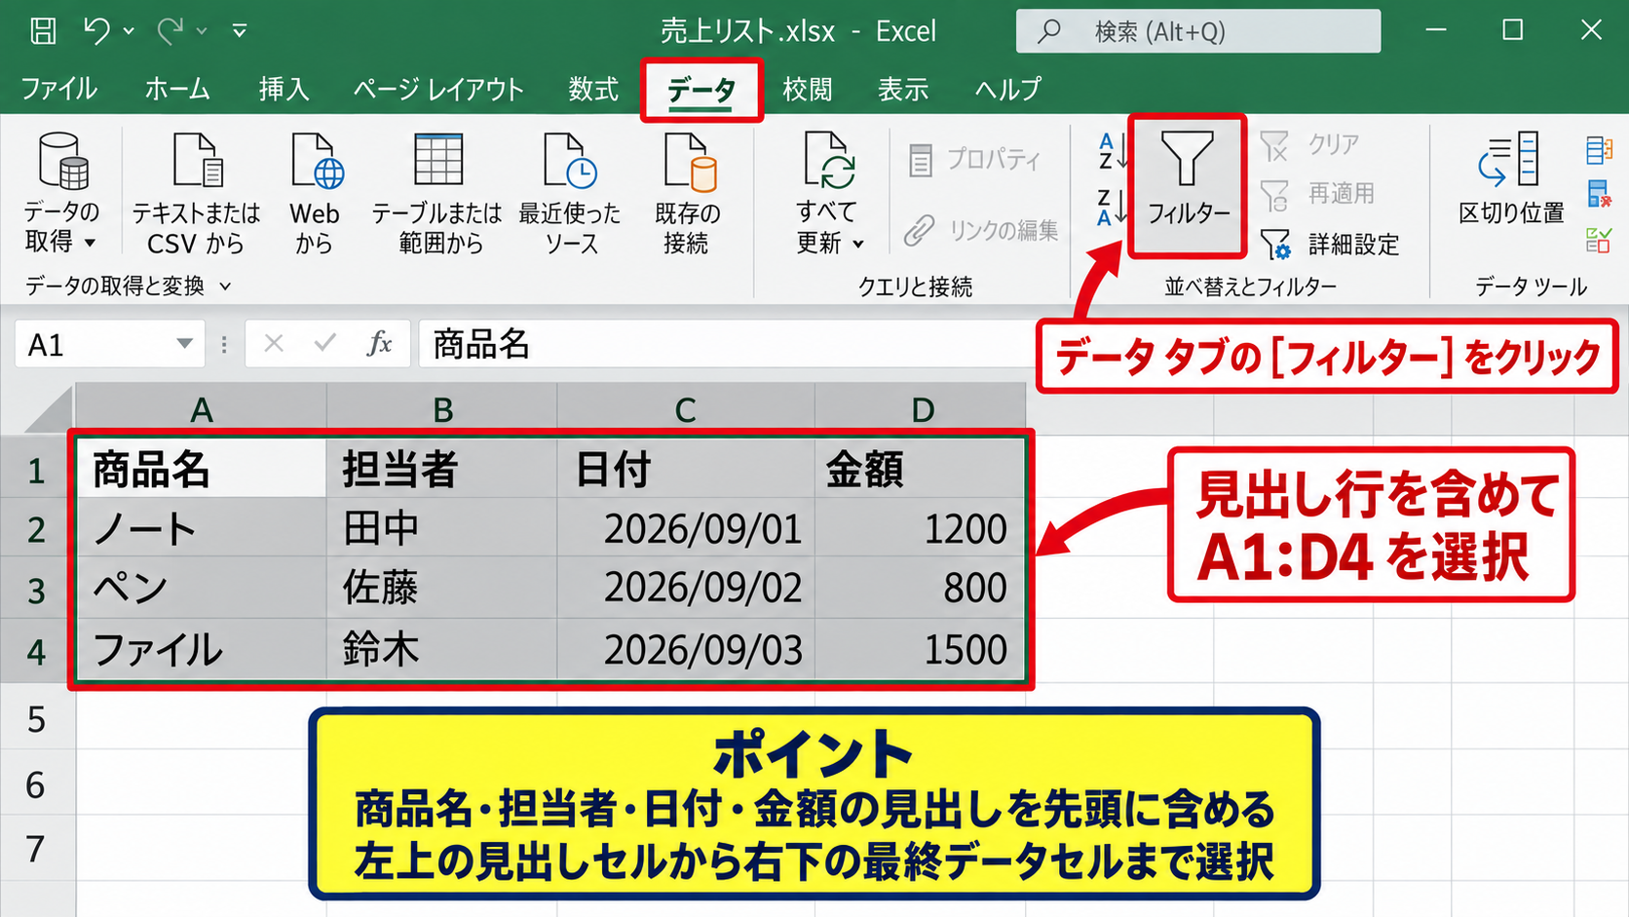This screenshot has width=1629, height=917.
Task: Click cell containing 1200
Action: coord(920,528)
